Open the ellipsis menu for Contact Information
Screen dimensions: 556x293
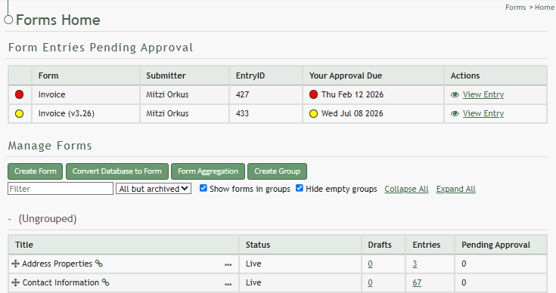pos(228,284)
